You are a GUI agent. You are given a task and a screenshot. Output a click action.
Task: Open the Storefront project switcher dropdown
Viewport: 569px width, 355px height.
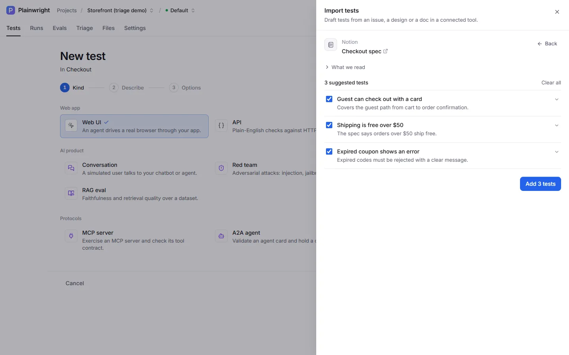[120, 10]
